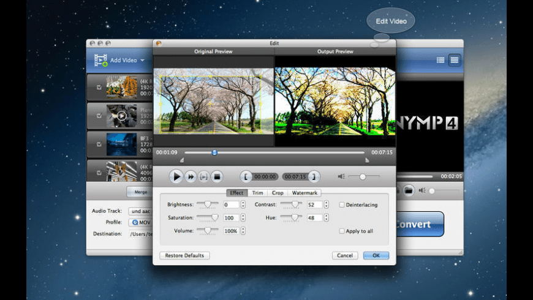Click the Brightness value stepper
This screenshot has width=533, height=300.
243,204
